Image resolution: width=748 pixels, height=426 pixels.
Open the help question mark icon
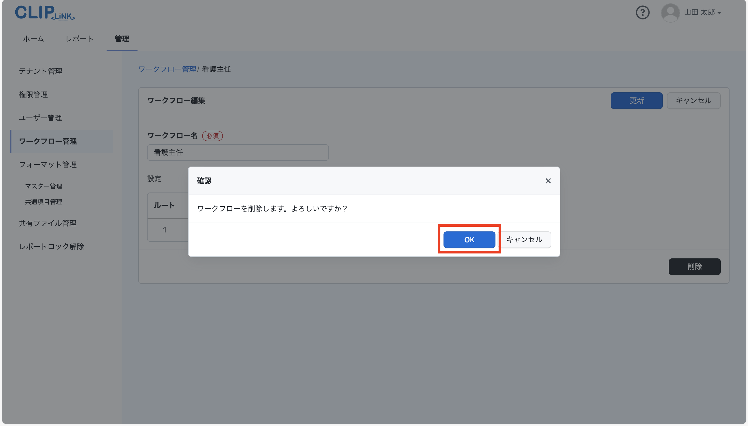[x=643, y=12]
